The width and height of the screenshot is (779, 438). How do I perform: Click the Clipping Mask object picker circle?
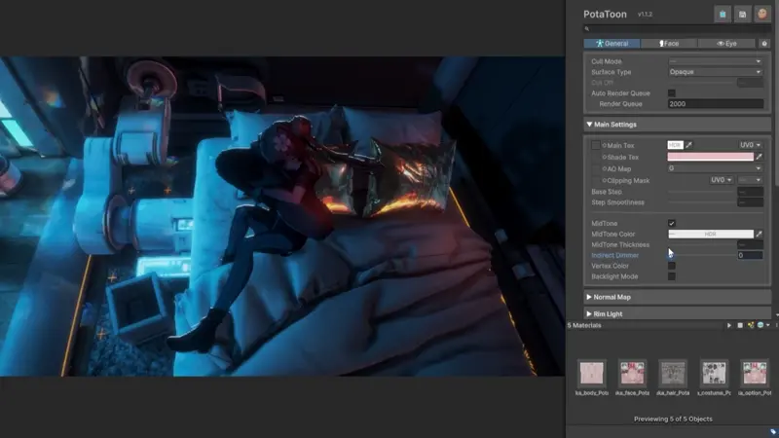pos(604,180)
